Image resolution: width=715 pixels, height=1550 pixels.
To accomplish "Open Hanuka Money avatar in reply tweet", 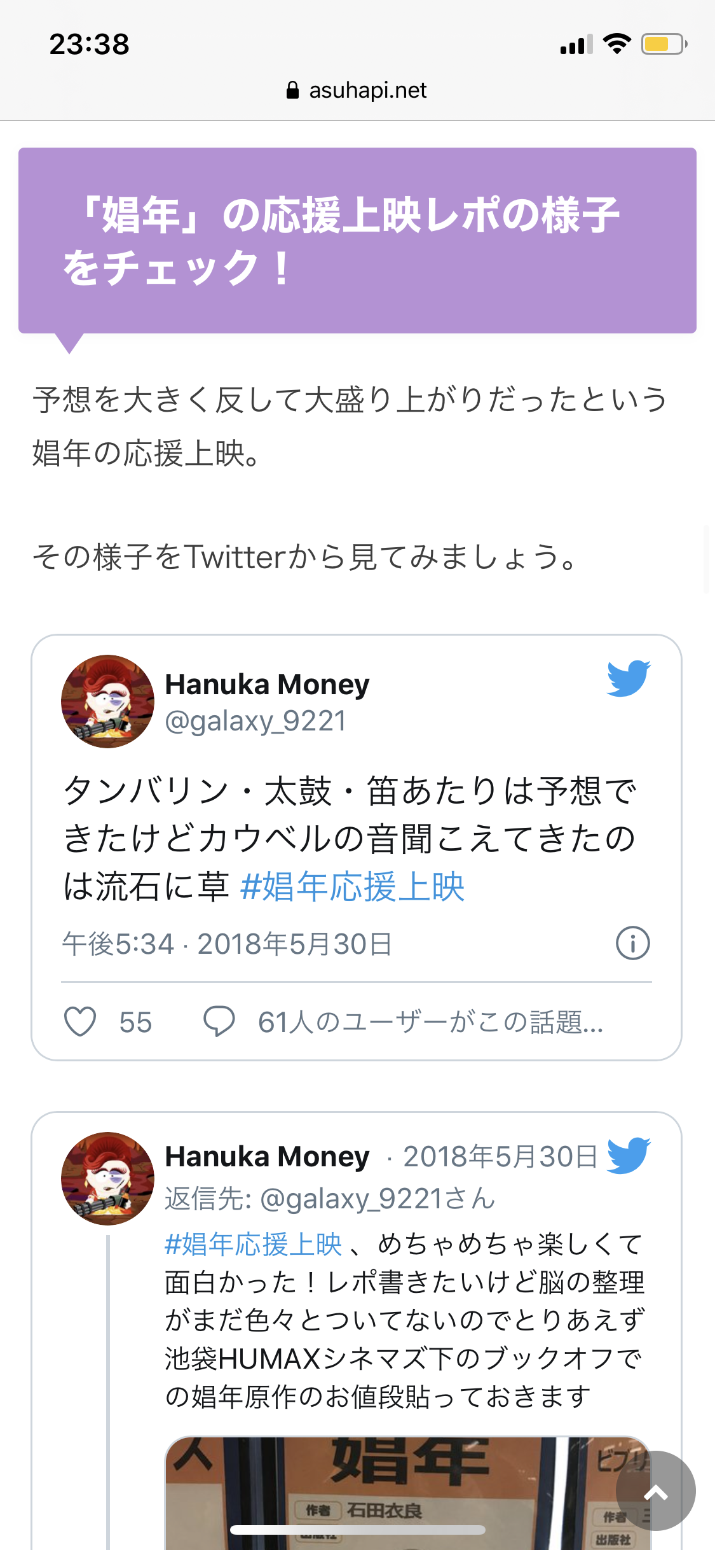I will (107, 1178).
